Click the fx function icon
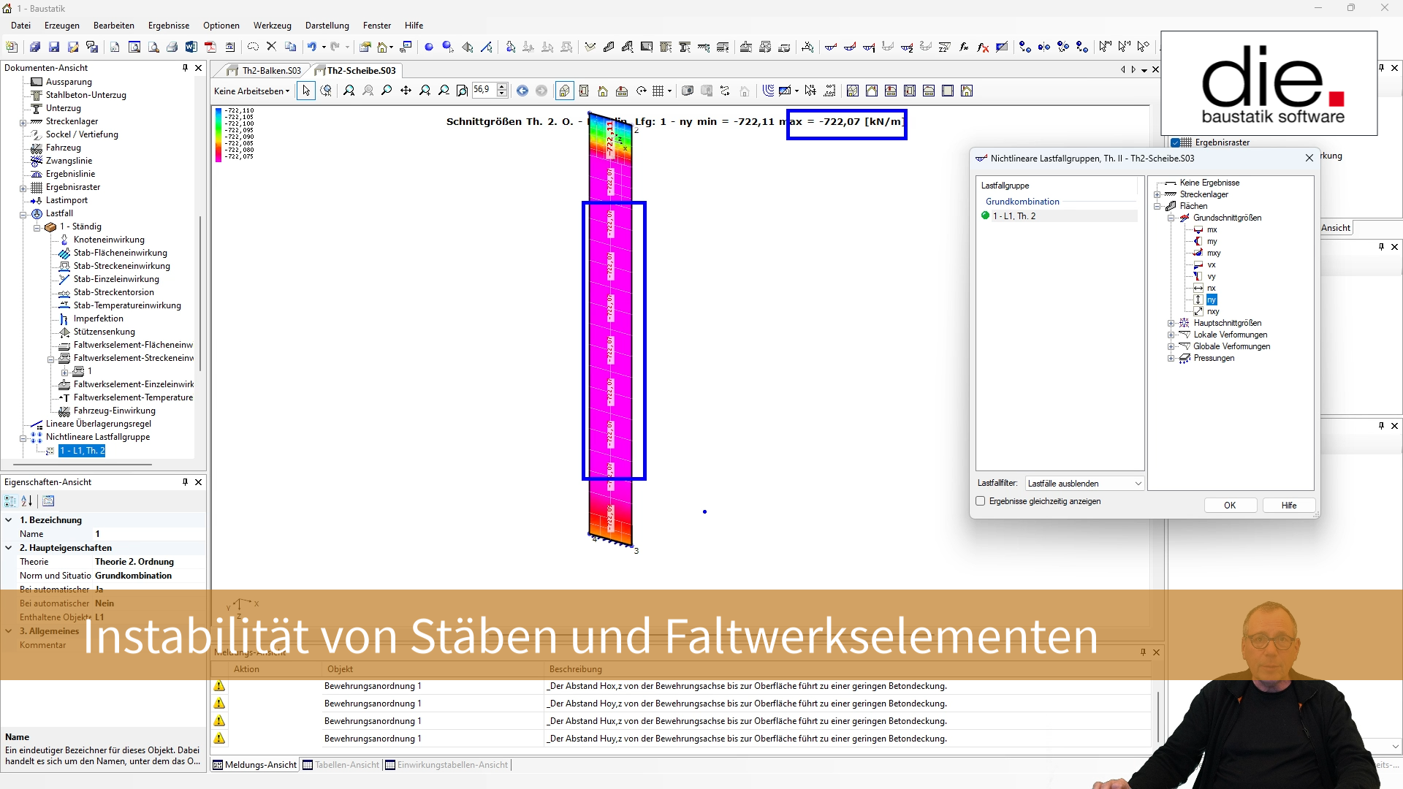The width and height of the screenshot is (1403, 789). click(964, 47)
